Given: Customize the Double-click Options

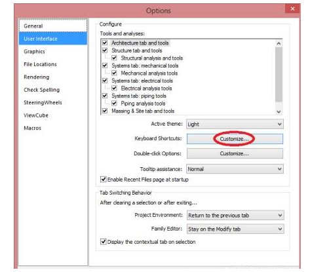Looking at the screenshot, I should (235, 153).
